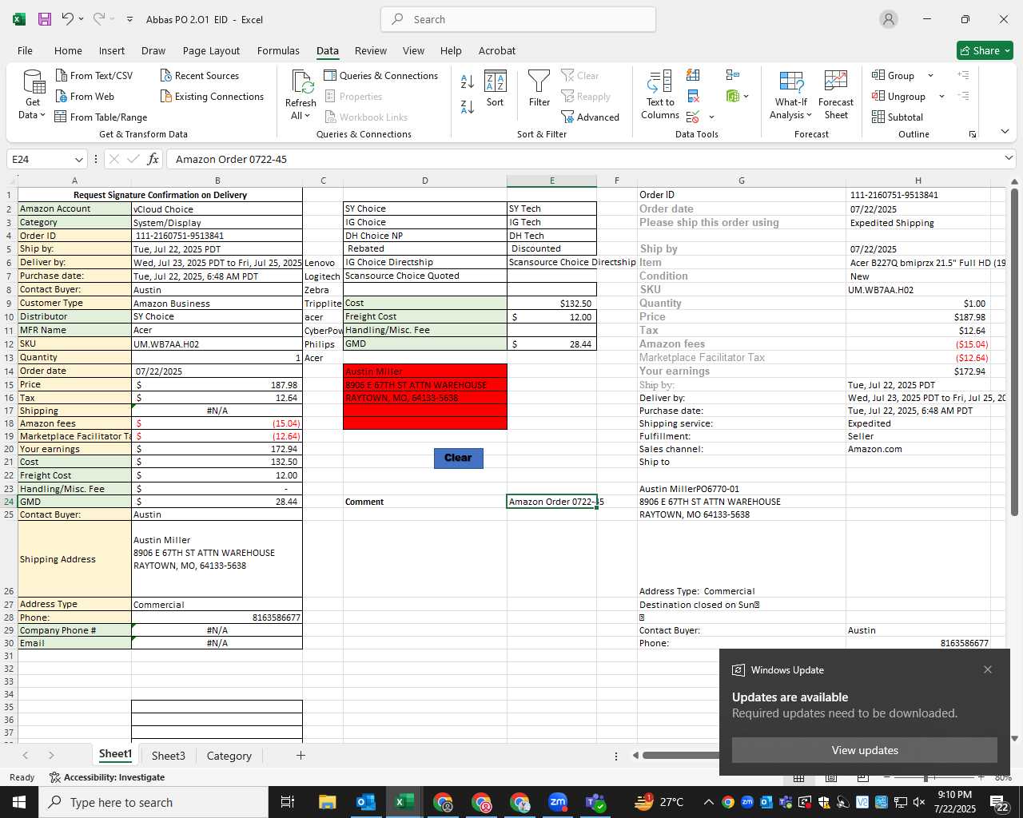
Task: Click the Data Validation icon
Action: pyautogui.click(x=693, y=117)
